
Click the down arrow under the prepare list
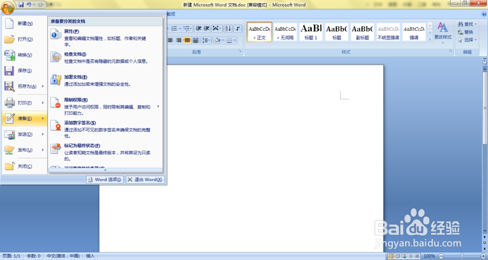pos(105,170)
